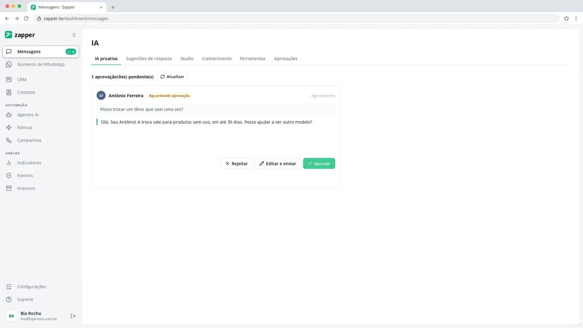Image resolution: width=583 pixels, height=328 pixels.
Task: Open the Aprovações tab
Action: [x=286, y=59]
